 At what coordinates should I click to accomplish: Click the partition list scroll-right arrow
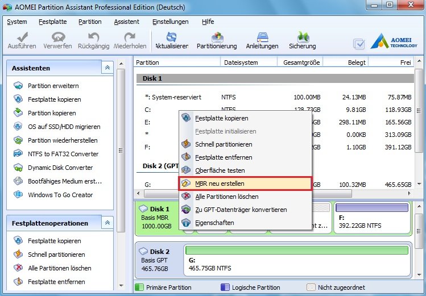(x=410, y=193)
